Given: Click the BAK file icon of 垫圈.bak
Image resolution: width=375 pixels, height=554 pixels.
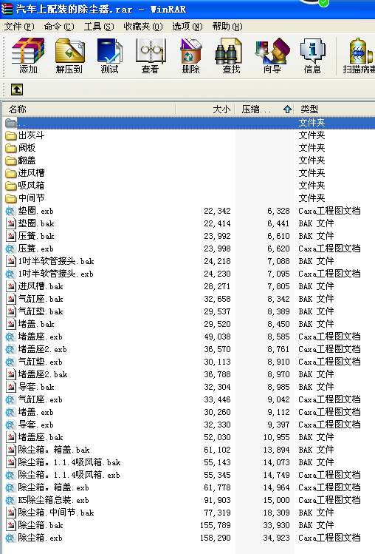Looking at the screenshot, I should 11,223.
